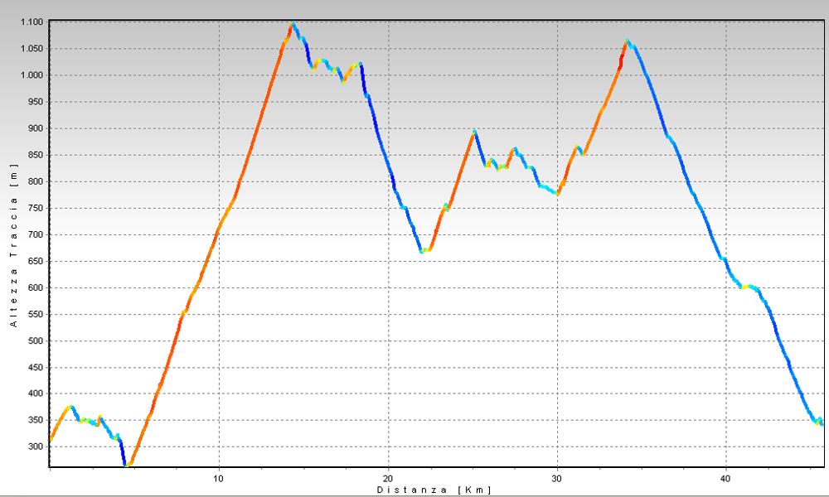The width and height of the screenshot is (829, 497).
Task: Click the 500 label on the altitude axis
Action: [x=36, y=340]
